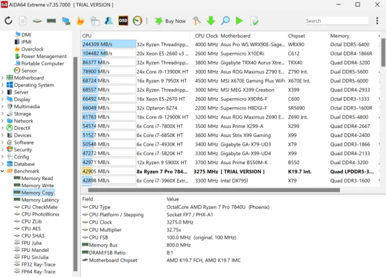
Task: Click the green star Buy Now icon
Action: coord(158,21)
